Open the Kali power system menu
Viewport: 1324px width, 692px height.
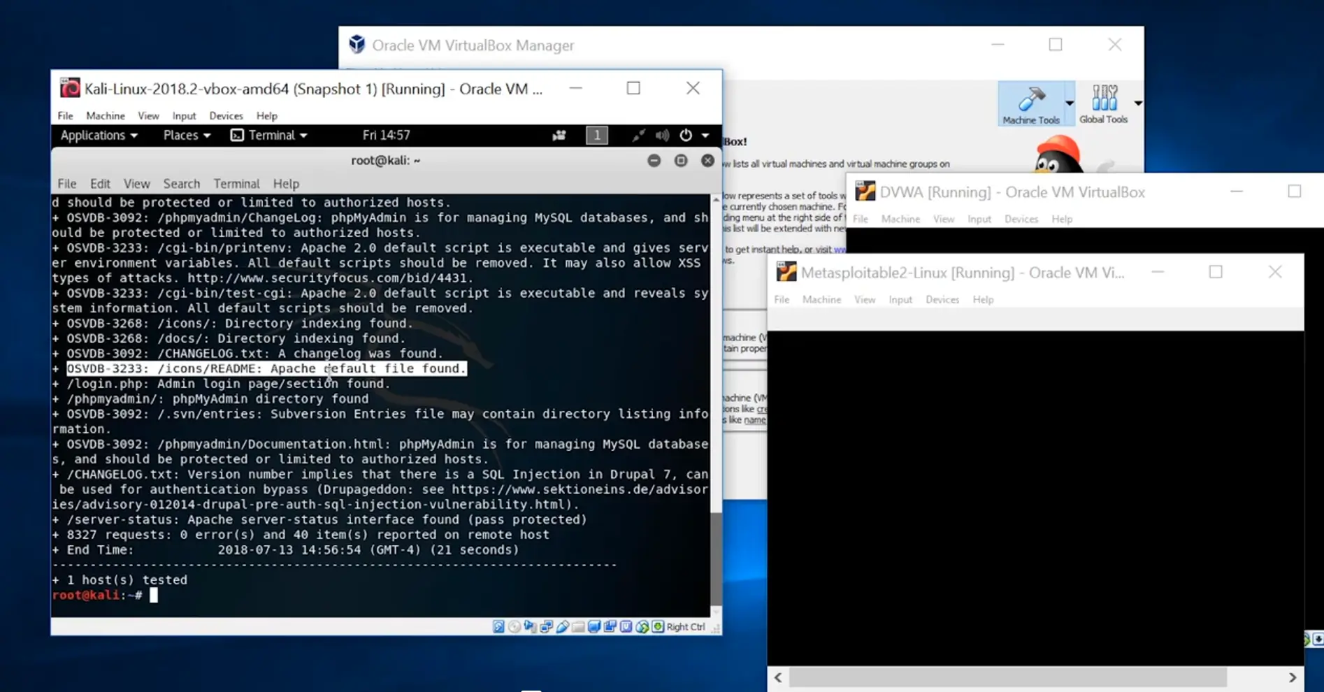[x=693, y=136]
